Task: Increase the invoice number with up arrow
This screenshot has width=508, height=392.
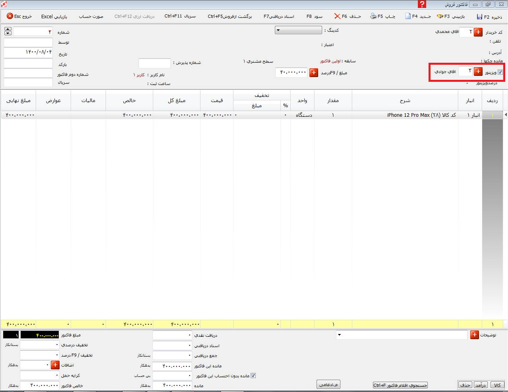Action: 8,29
